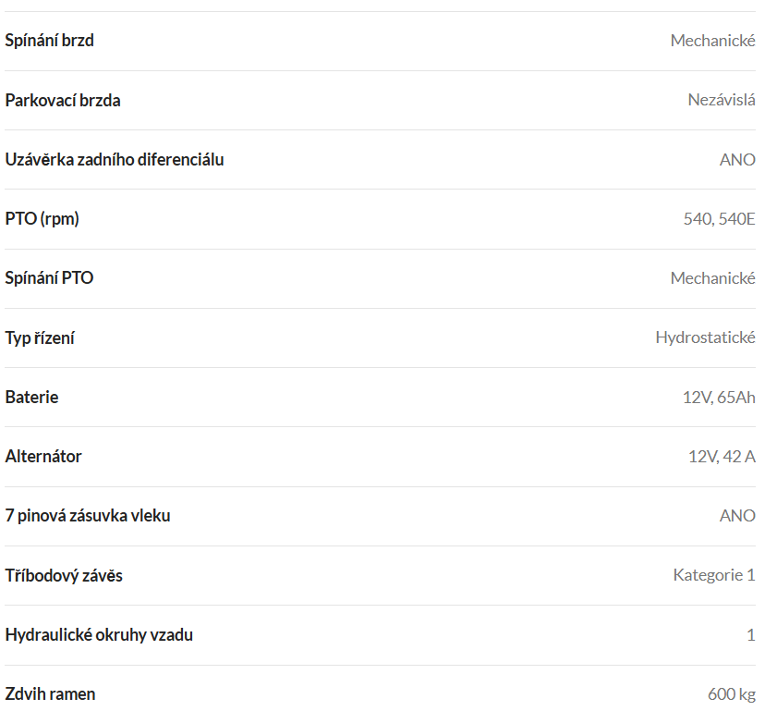Select the '12V, 42 A' alternator value

click(x=722, y=457)
